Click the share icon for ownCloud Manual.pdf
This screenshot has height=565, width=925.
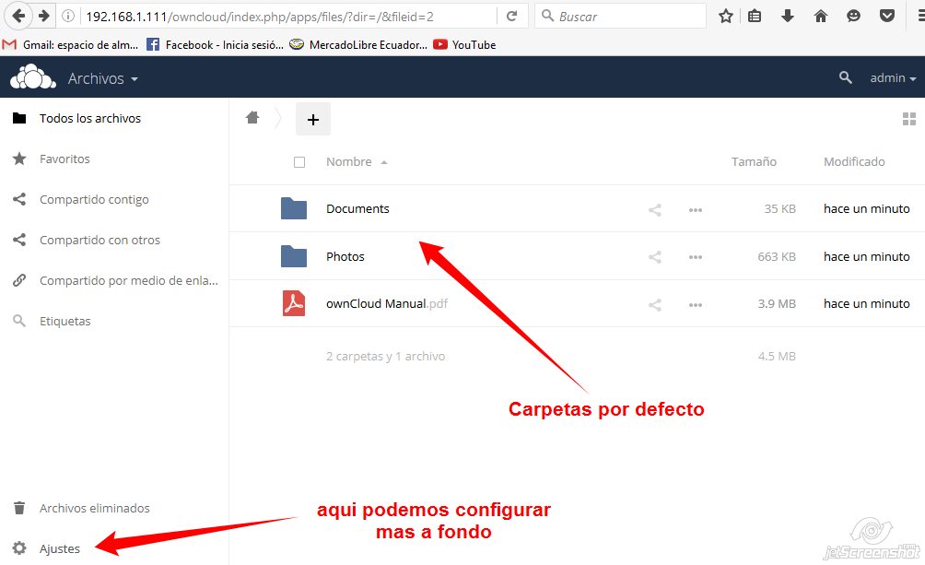pyautogui.click(x=654, y=304)
